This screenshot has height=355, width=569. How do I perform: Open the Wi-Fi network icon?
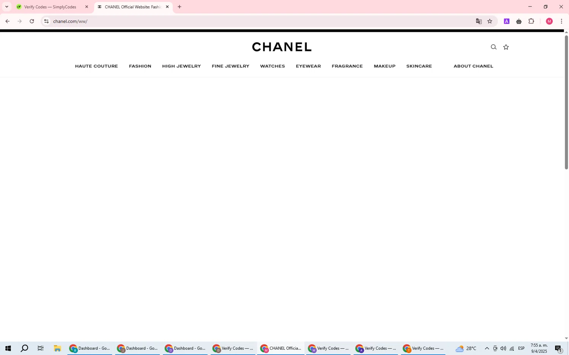click(512, 349)
